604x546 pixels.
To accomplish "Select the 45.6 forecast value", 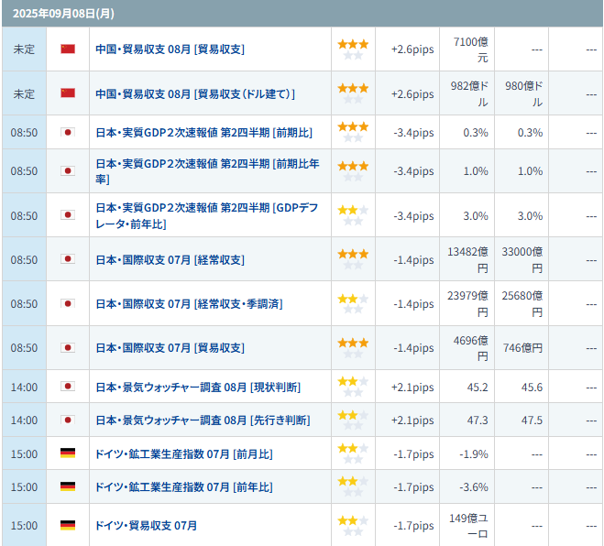I will [x=532, y=387].
